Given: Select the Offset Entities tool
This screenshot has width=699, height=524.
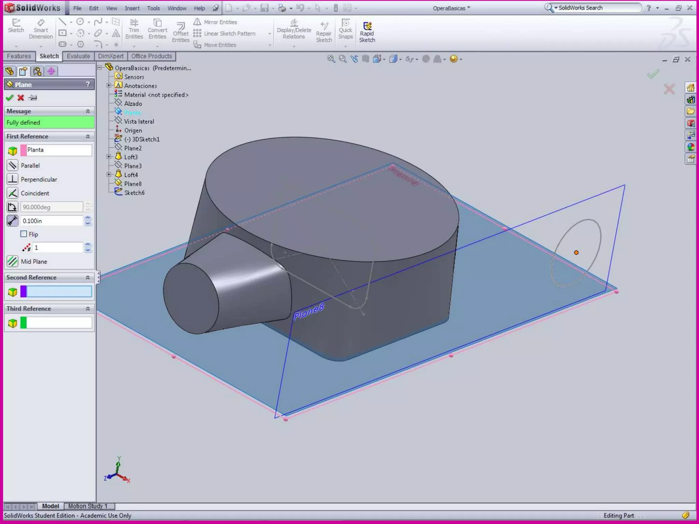Looking at the screenshot, I should pyautogui.click(x=181, y=26).
